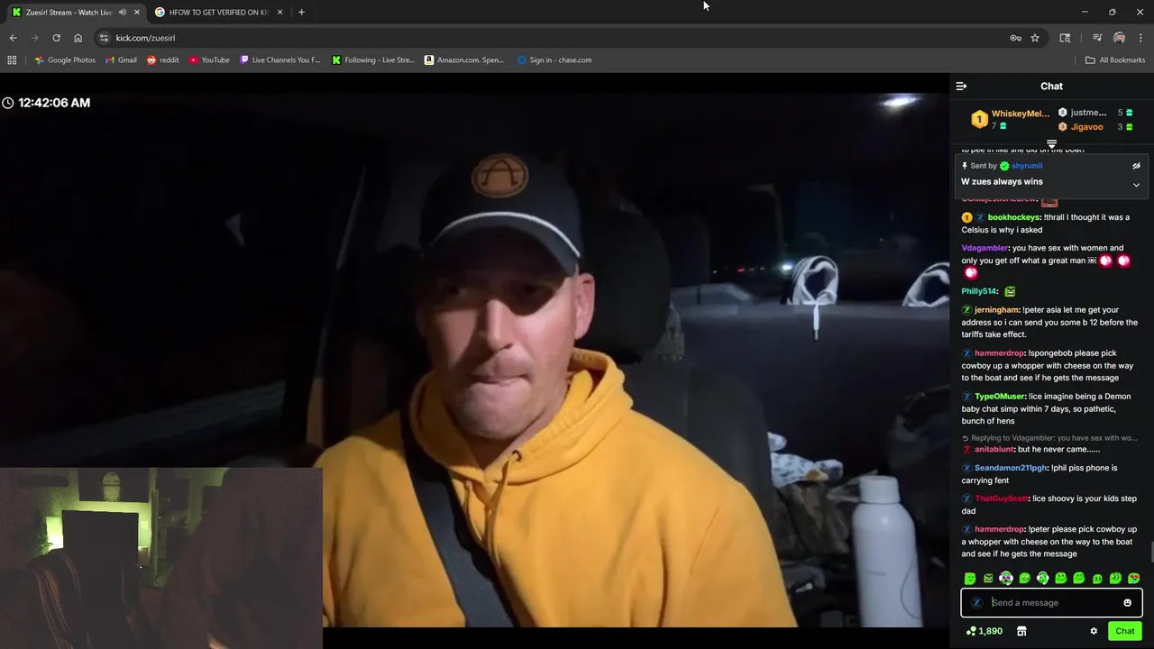This screenshot has width=1154, height=649.
Task: Pick the sunglasses headphone emote
Action: [1006, 579]
